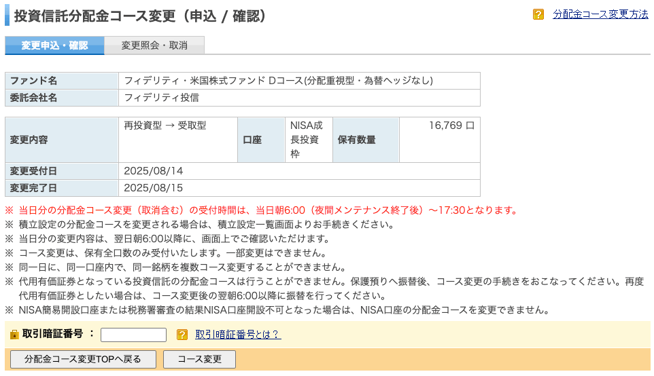Open the 取引暗証番号とは？ link

tap(238, 335)
